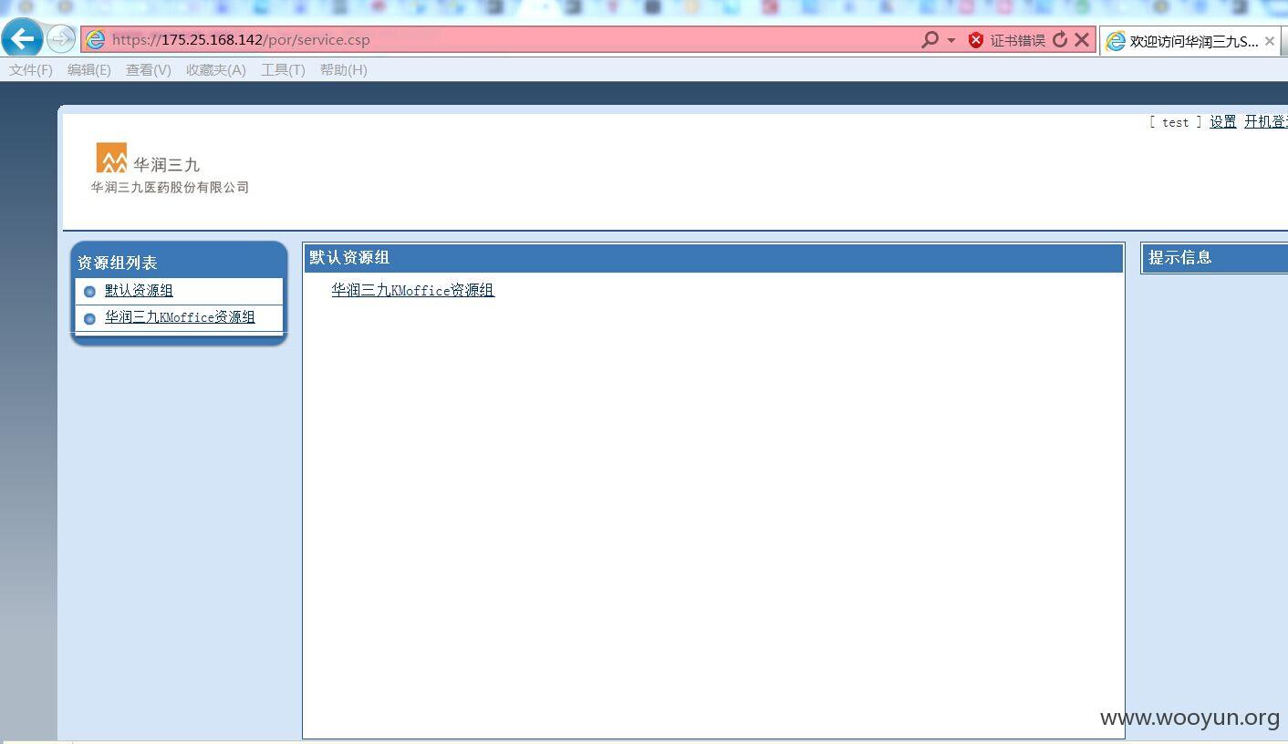The image size is (1288, 744).
Task: Open 华润三九KMoffice资源组 link in main panel
Action: (412, 291)
